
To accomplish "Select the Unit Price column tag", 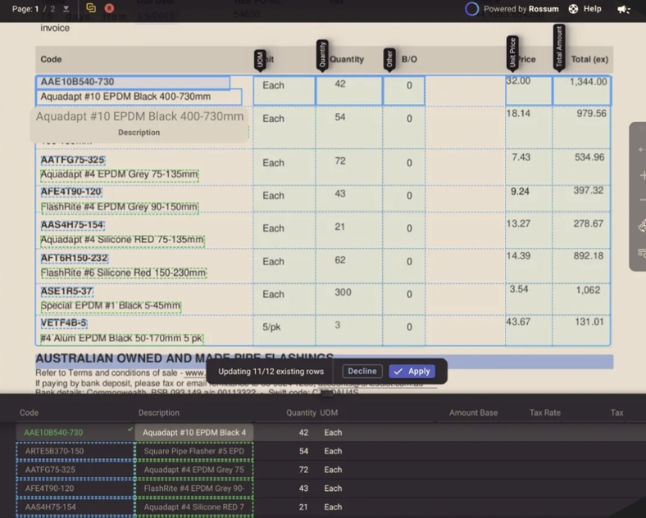I will pyautogui.click(x=512, y=52).
